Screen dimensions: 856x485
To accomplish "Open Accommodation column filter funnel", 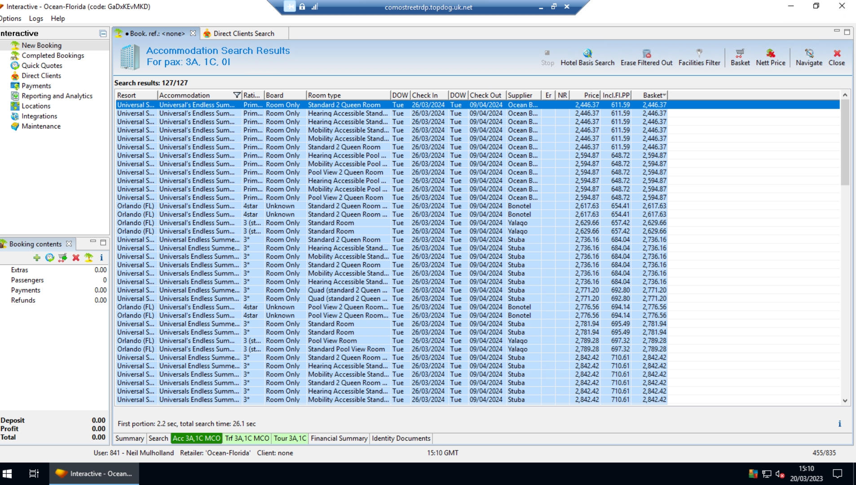I will 237,95.
